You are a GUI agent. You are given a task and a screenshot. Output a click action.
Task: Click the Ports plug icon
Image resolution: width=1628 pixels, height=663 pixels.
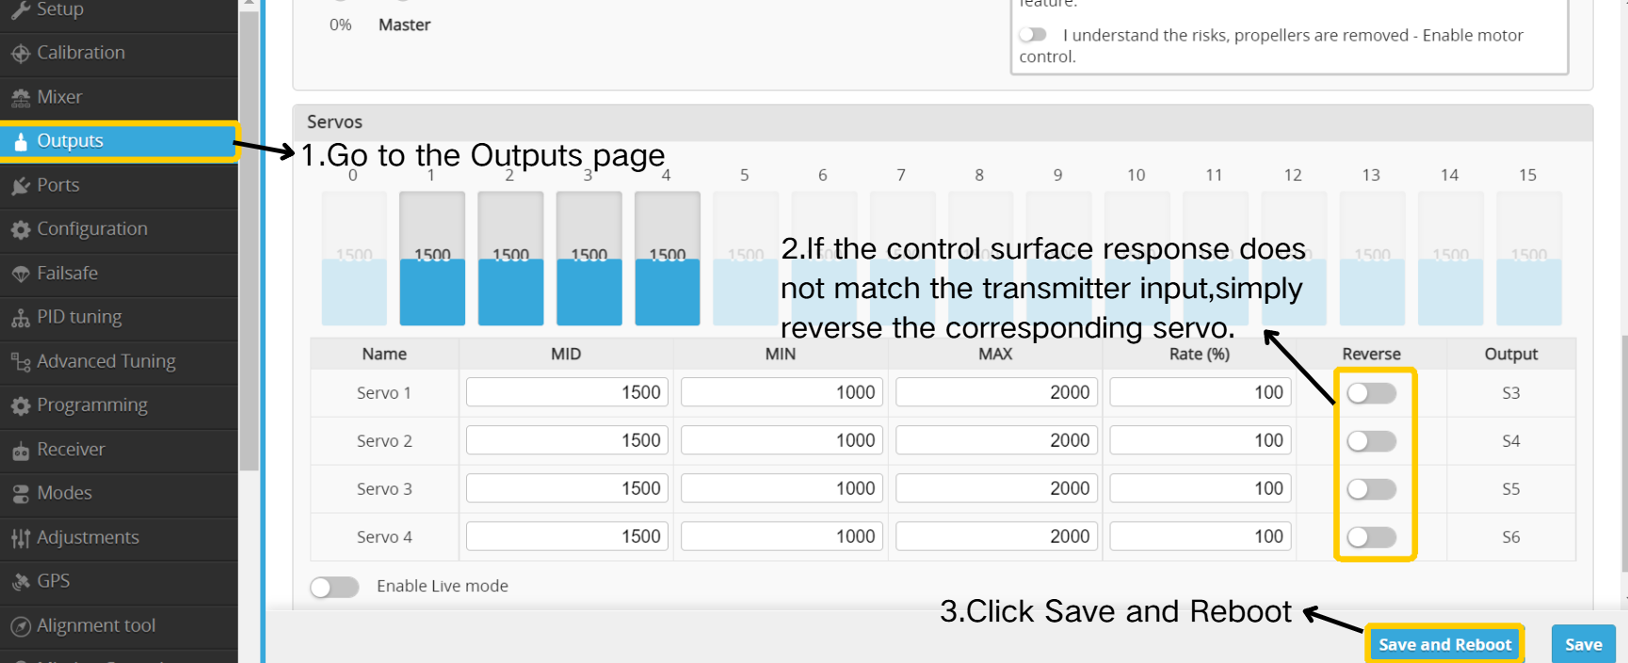(21, 186)
